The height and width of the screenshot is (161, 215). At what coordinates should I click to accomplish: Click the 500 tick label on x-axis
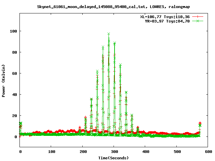176,152
